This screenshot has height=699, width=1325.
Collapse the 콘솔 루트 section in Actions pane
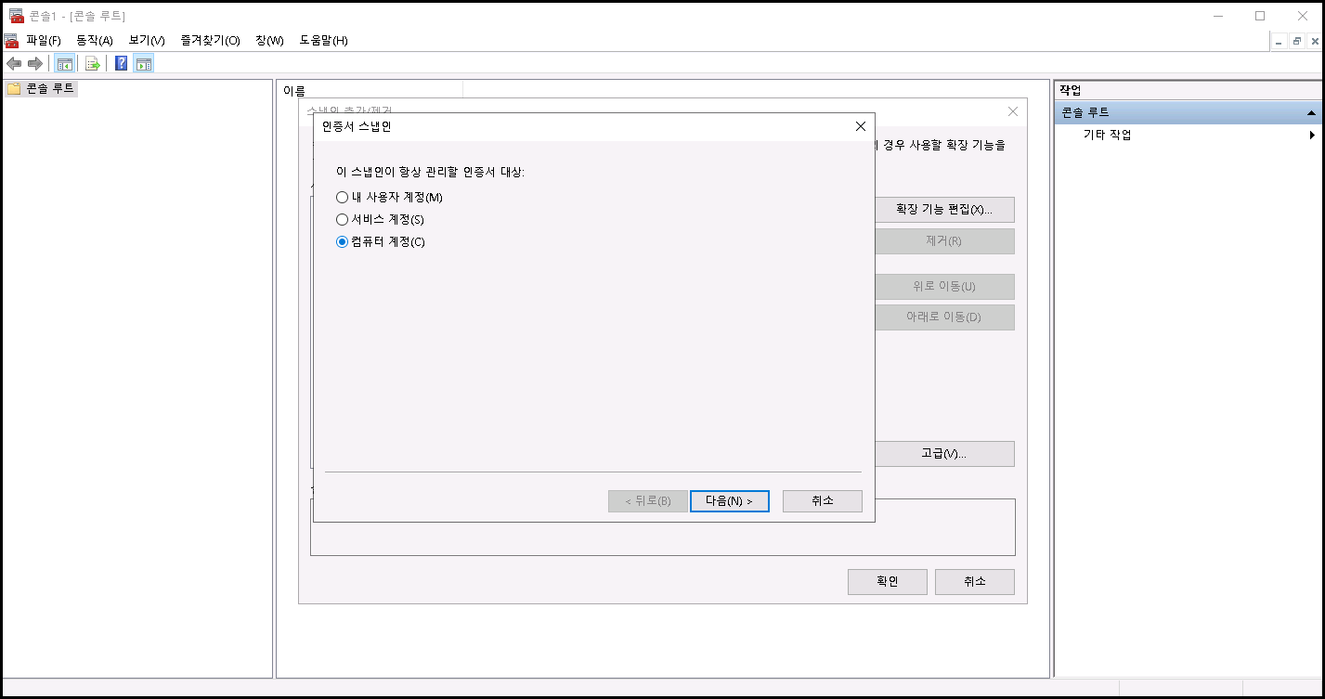coord(1311,112)
